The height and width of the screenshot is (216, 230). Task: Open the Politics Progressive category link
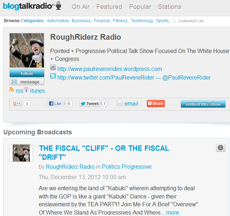click(126, 167)
